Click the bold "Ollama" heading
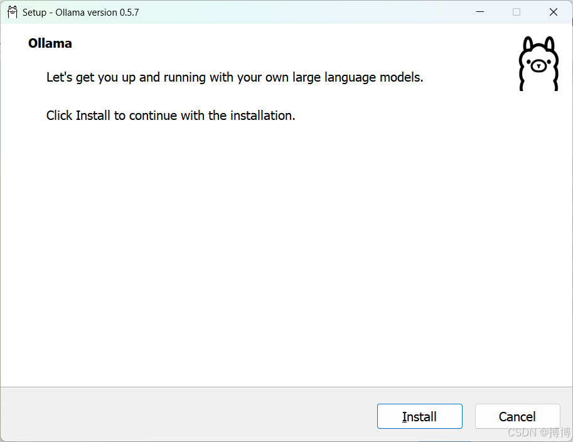The width and height of the screenshot is (573, 442). tap(50, 43)
